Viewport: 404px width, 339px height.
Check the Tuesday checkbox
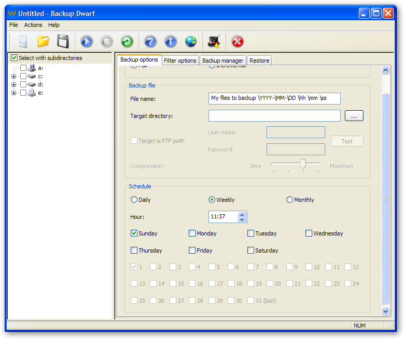click(250, 233)
